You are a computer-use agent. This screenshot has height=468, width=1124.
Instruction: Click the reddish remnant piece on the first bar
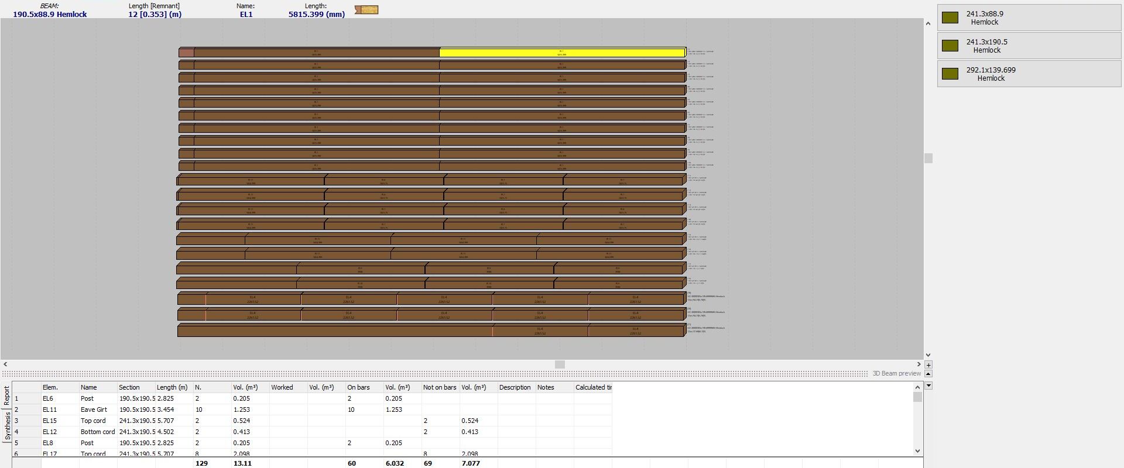point(186,53)
